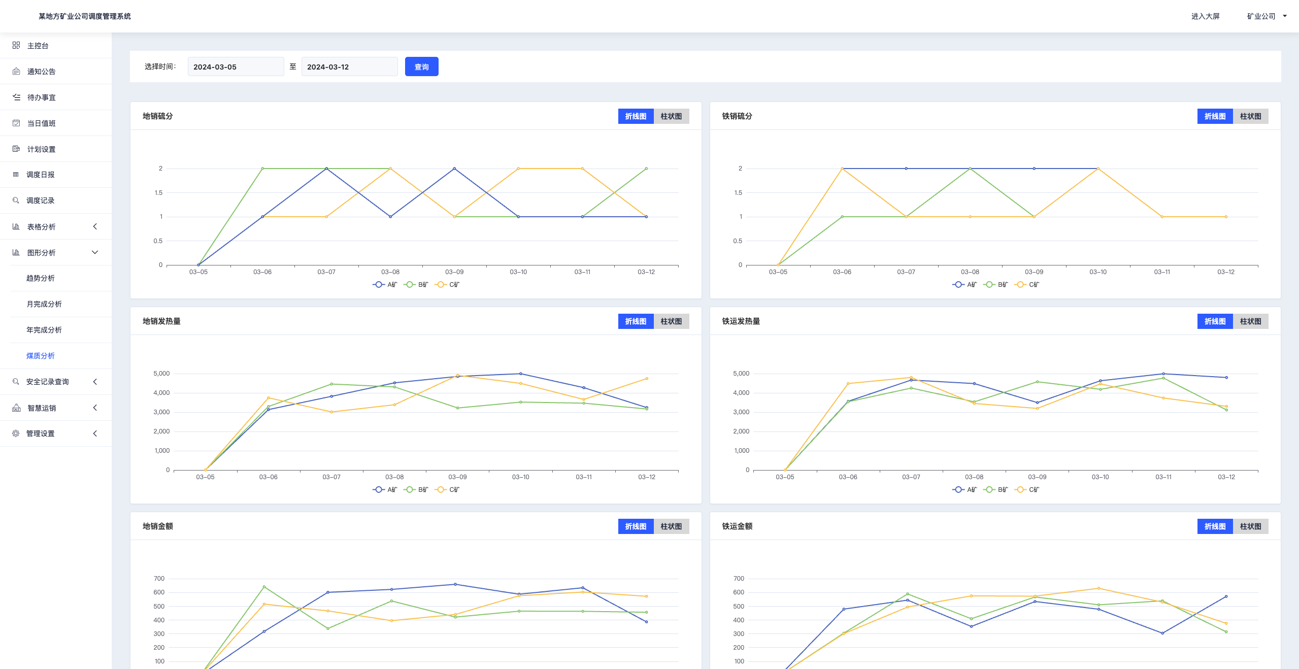Click the 表格分析 chart icon
The height and width of the screenshot is (669, 1299).
[x=16, y=226]
